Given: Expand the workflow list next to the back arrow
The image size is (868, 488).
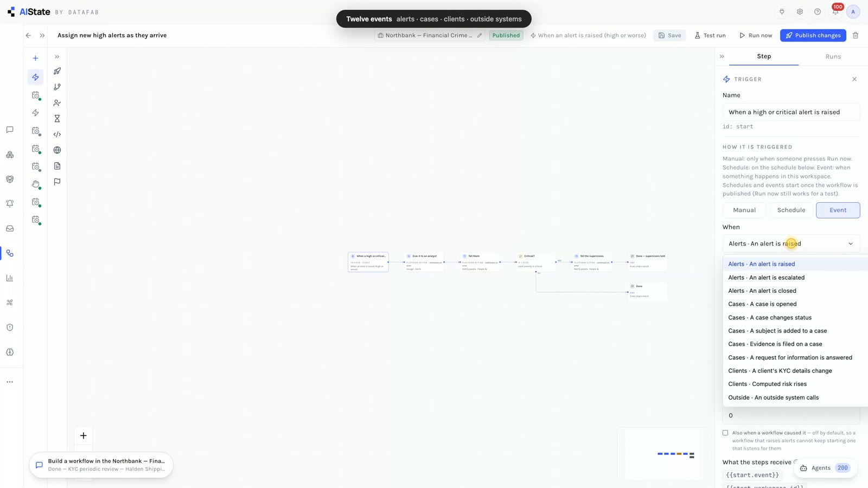Looking at the screenshot, I should [x=42, y=35].
